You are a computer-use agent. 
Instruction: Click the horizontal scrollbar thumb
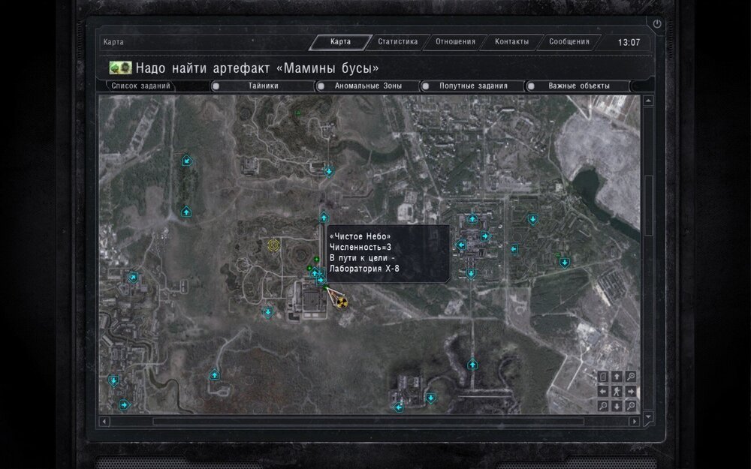368,422
